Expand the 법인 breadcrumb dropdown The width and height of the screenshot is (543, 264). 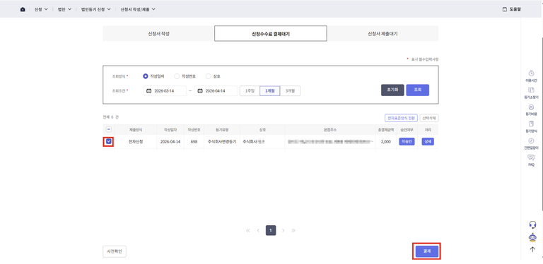(x=65, y=9)
